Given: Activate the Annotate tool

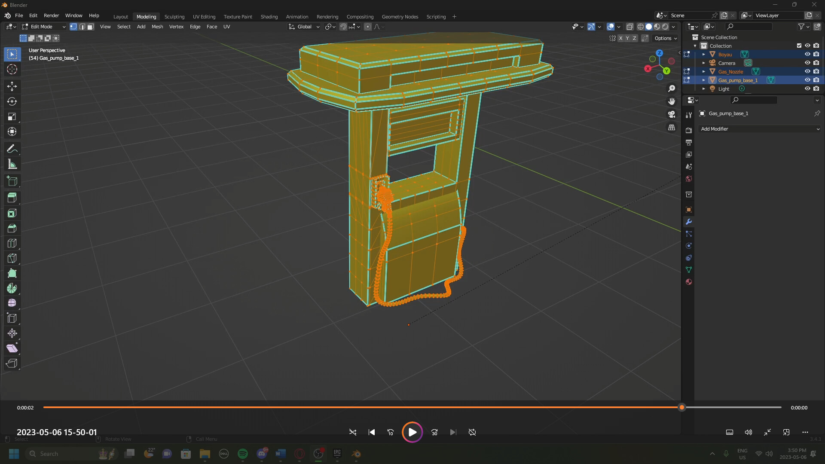Looking at the screenshot, I should [12, 149].
